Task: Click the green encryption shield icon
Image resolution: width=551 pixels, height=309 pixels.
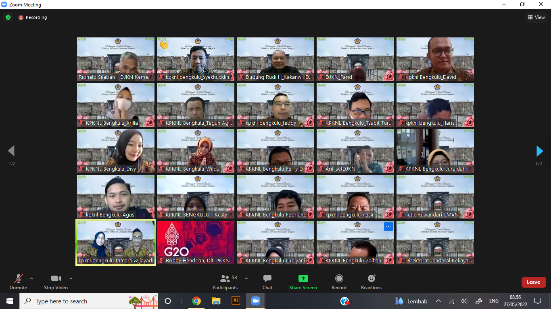Action: 8,17
